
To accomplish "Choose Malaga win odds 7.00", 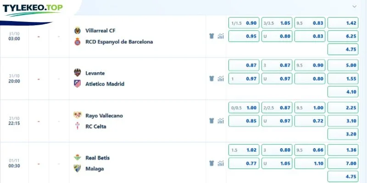I will tap(343, 163).
